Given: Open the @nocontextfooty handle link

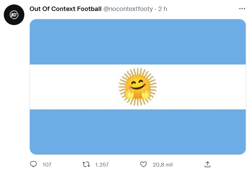Looking at the screenshot, I should [x=128, y=9].
